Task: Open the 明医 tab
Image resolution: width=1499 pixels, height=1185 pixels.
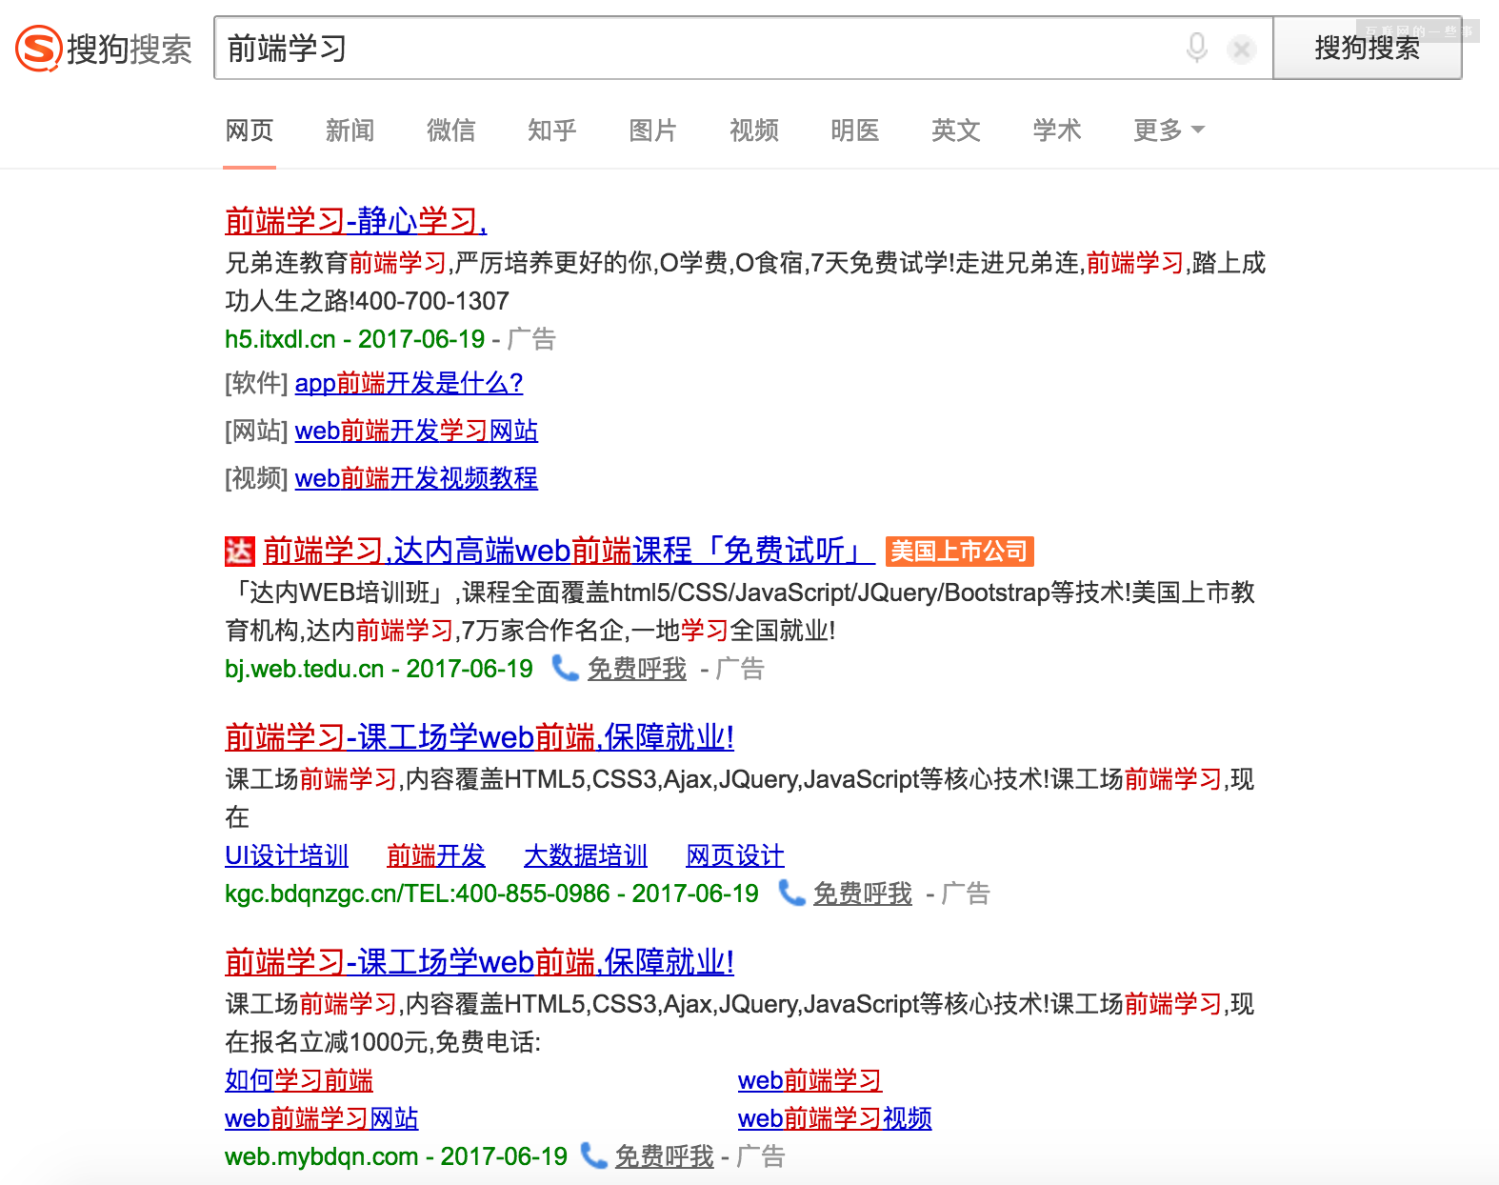Action: [x=855, y=131]
